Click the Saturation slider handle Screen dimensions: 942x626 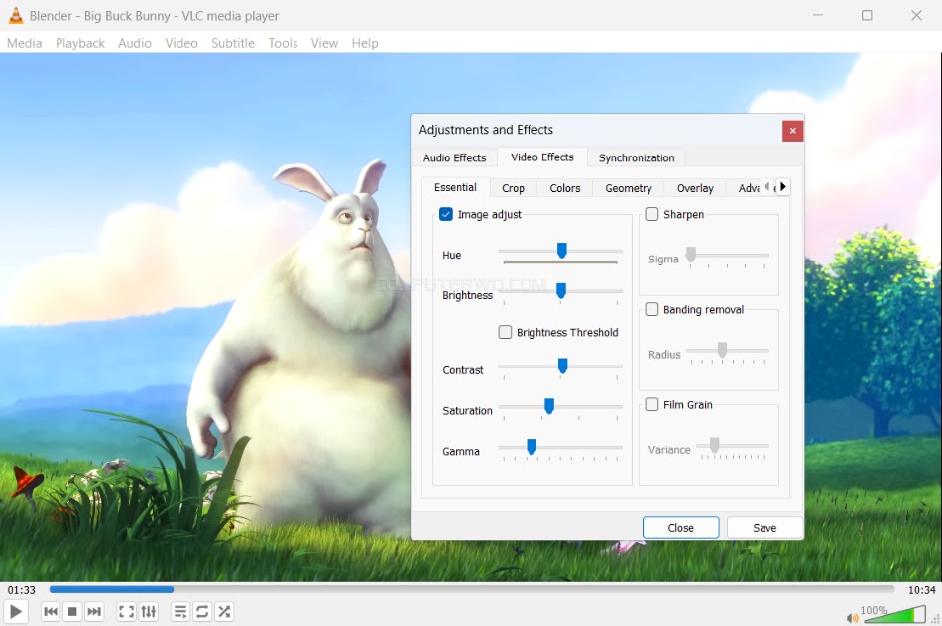549,406
